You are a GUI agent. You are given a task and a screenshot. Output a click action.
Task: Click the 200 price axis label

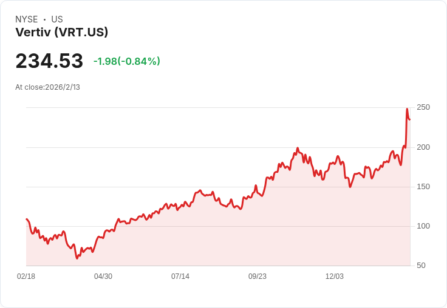tap(423, 147)
